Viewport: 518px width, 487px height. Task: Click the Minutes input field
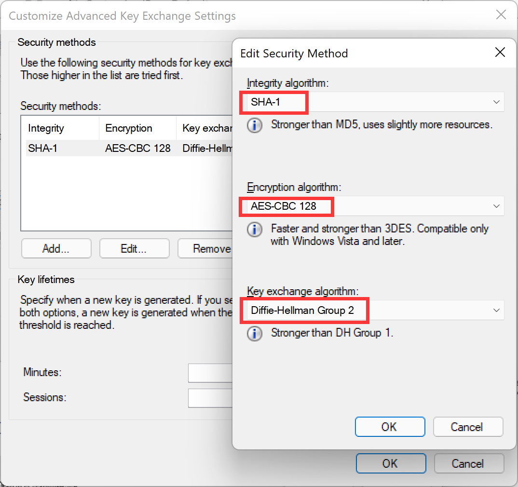(x=210, y=373)
